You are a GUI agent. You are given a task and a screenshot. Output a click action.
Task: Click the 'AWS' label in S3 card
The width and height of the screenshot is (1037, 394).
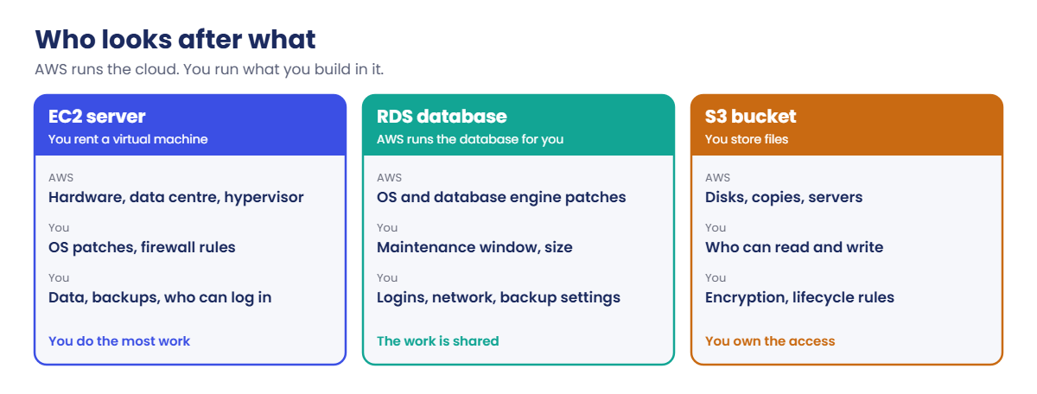pos(718,178)
